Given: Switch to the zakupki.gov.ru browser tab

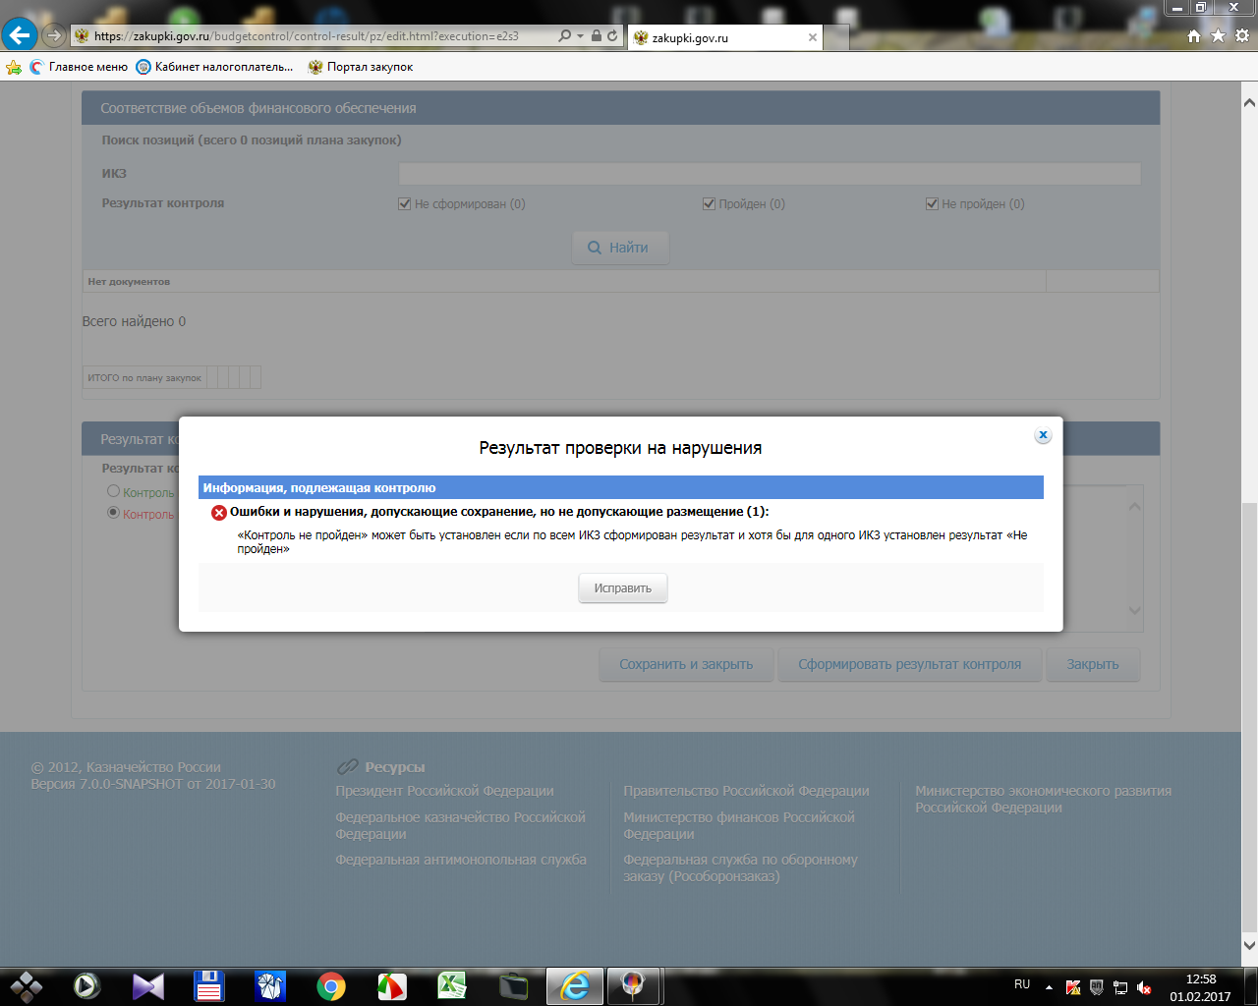Looking at the screenshot, I should 717,38.
